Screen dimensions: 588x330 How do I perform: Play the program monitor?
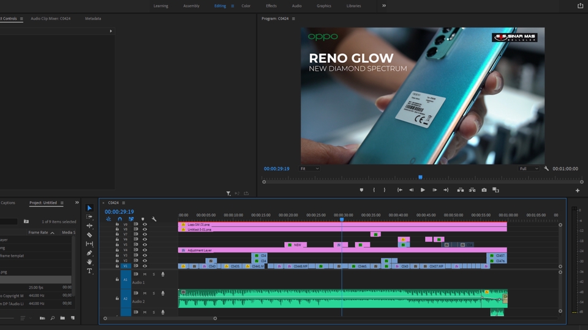coord(423,190)
